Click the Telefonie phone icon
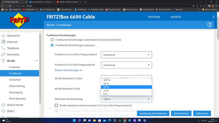 3,48
